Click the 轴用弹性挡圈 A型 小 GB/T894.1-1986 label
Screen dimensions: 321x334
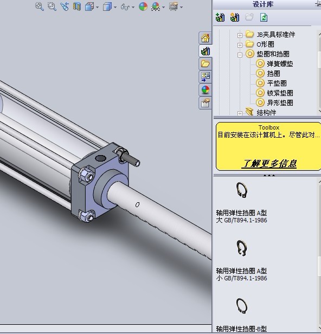[x=241, y=274]
